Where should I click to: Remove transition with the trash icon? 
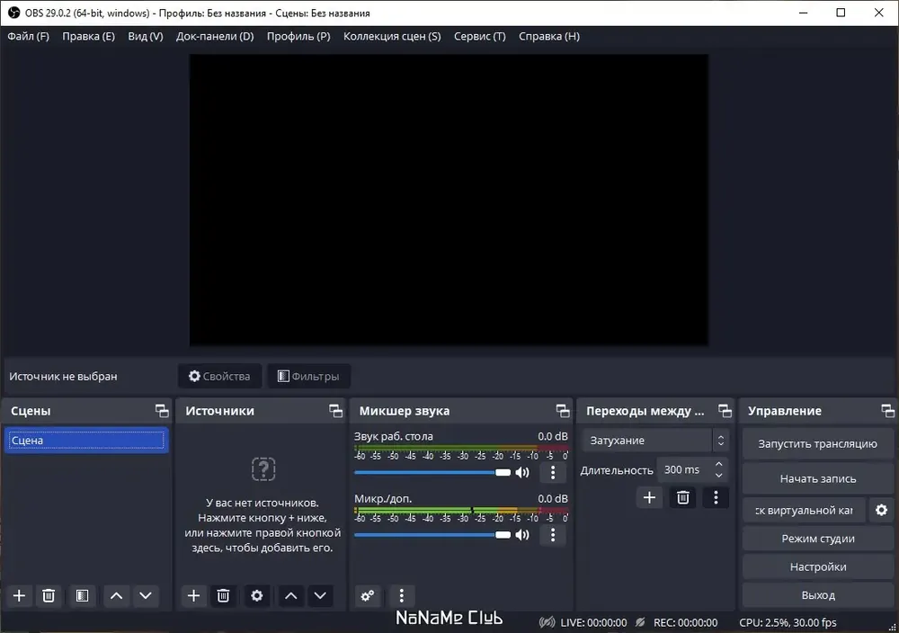pyautogui.click(x=682, y=497)
